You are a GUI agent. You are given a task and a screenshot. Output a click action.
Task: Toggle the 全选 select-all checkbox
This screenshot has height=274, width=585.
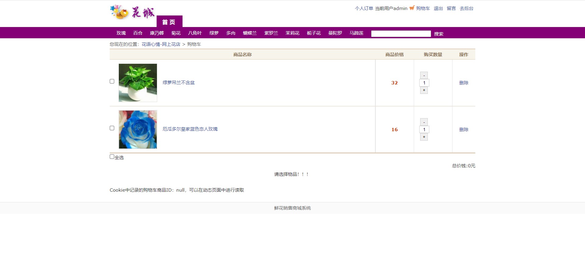(112, 157)
